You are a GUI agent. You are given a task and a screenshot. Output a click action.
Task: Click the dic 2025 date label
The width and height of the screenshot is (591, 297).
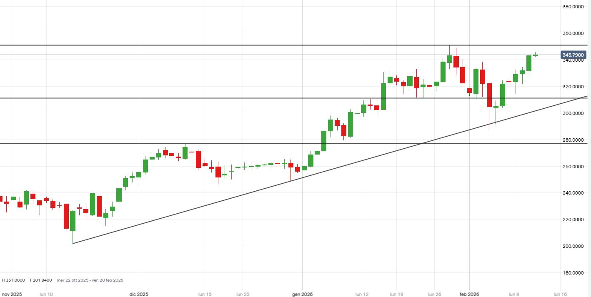click(x=139, y=294)
